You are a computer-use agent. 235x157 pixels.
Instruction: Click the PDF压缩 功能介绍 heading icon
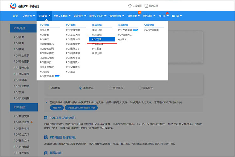(46, 118)
